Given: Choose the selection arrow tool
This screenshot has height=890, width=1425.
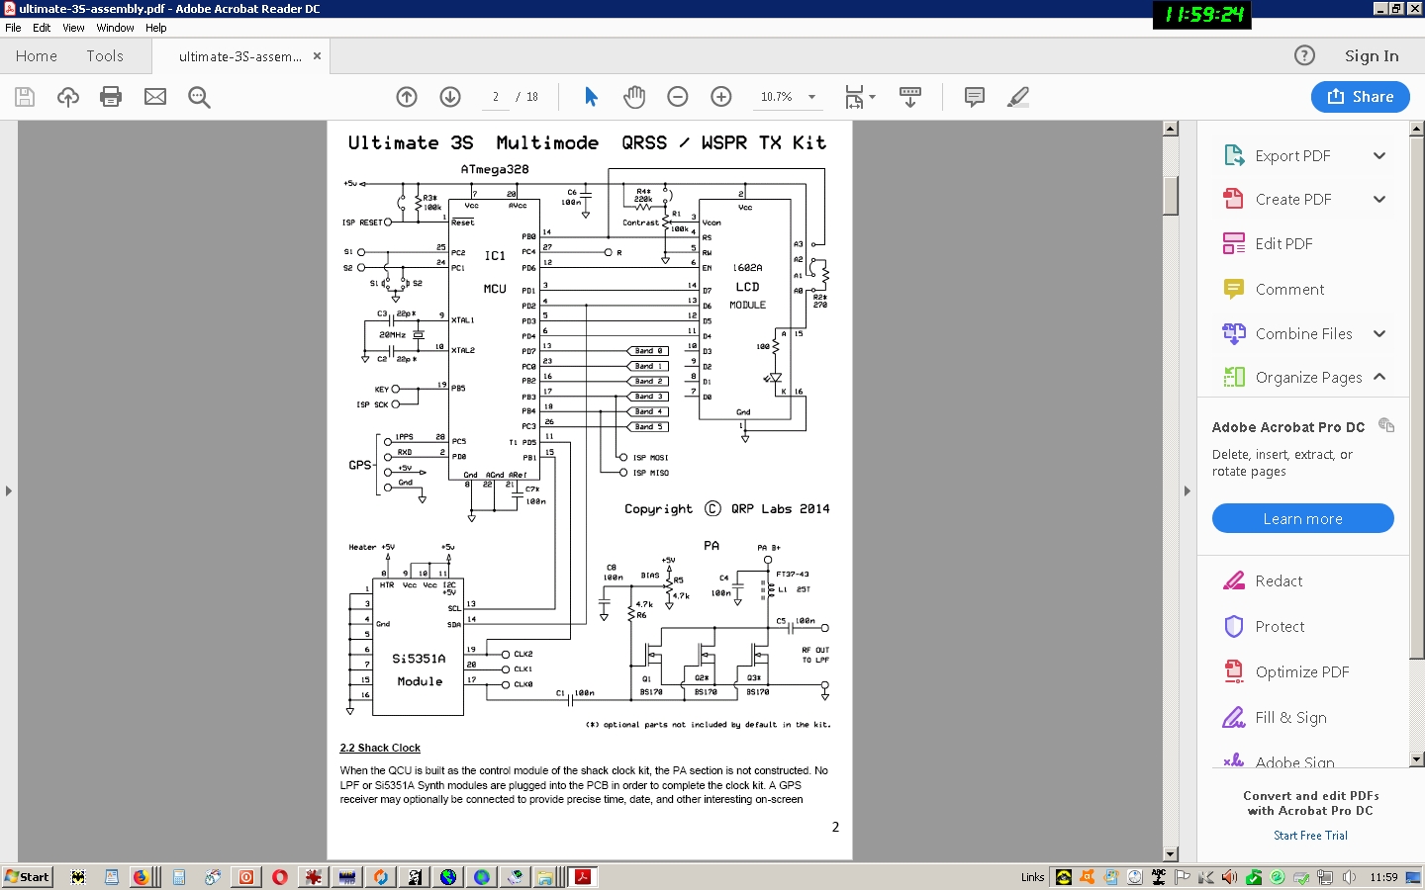Looking at the screenshot, I should 591,97.
